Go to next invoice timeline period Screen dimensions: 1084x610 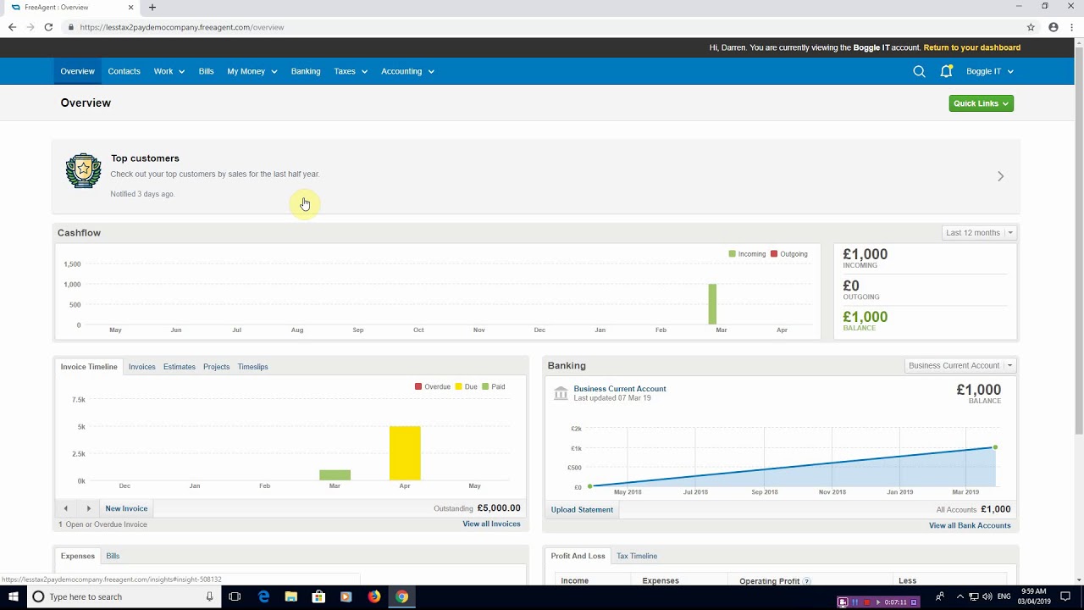click(88, 508)
